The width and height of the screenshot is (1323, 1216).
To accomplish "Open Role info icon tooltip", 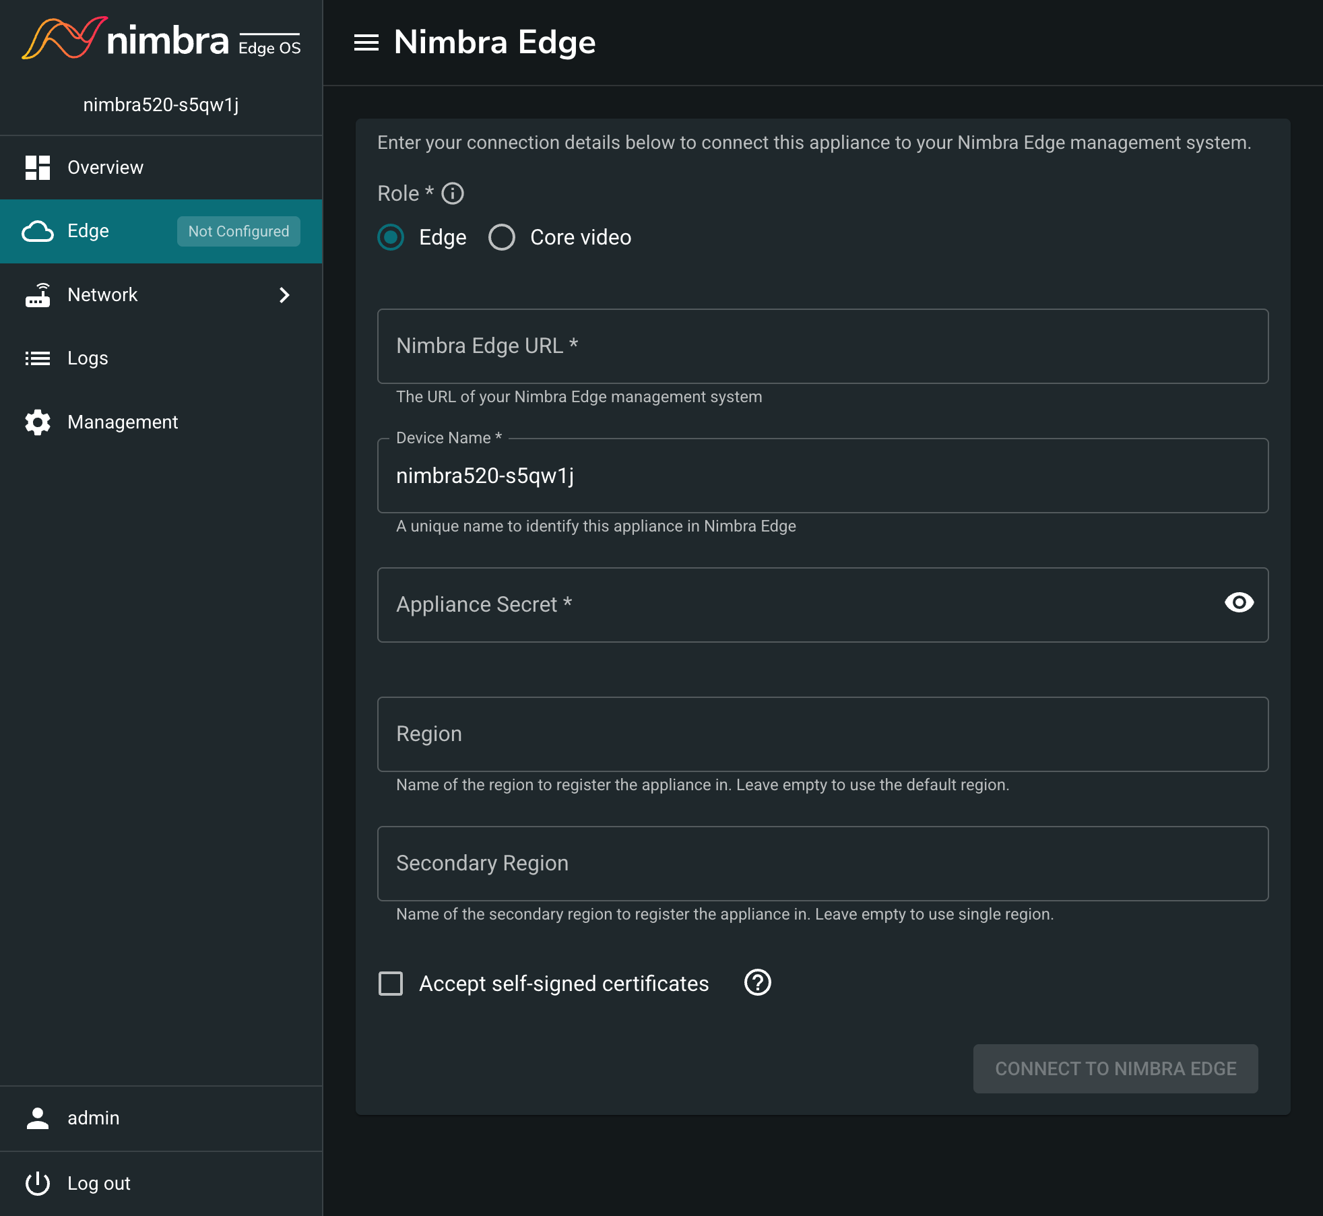I will coord(453,194).
